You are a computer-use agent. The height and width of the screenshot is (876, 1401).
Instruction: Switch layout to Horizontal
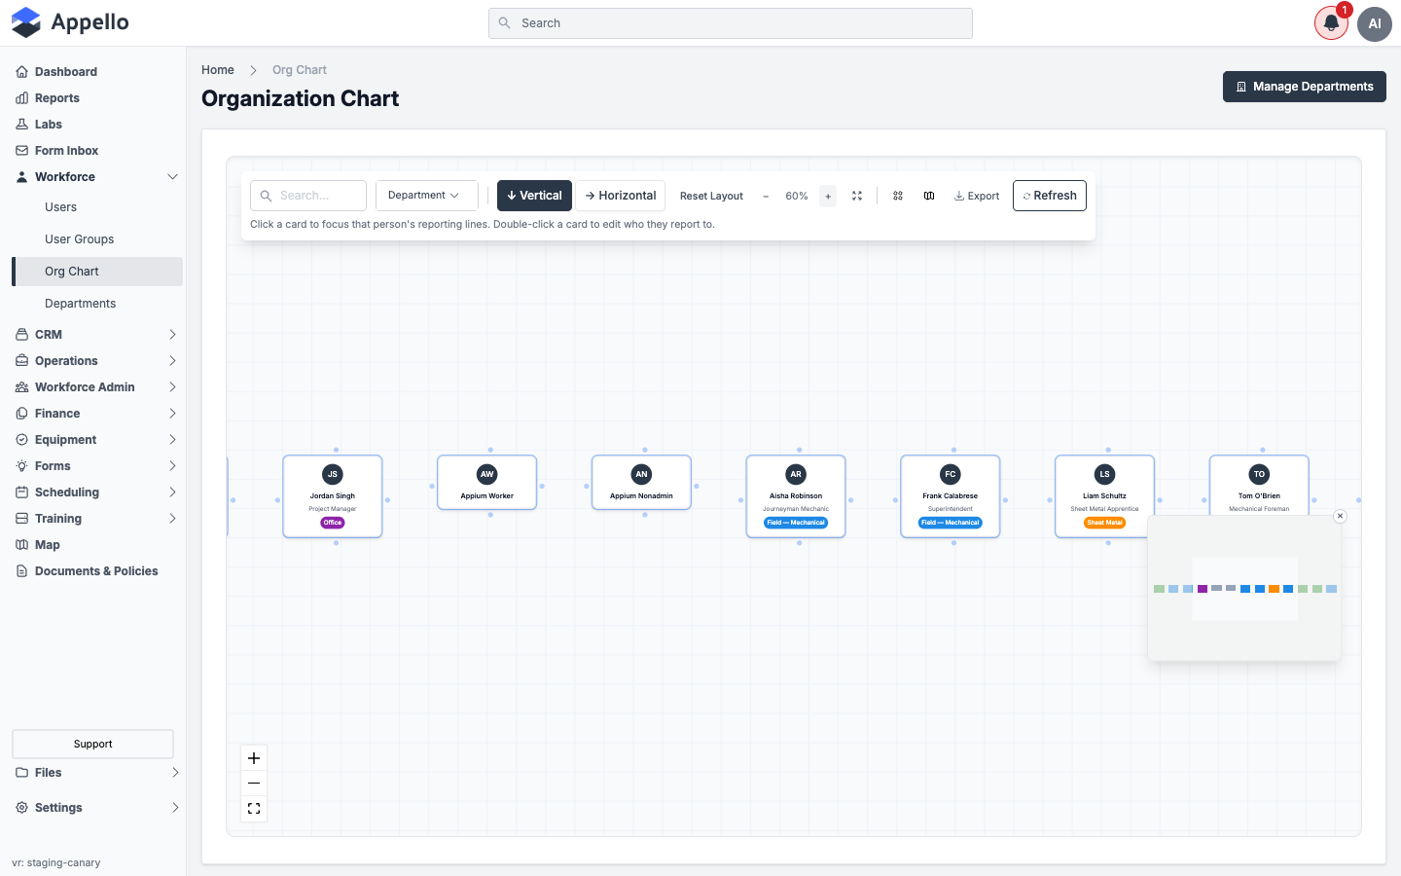621,196
